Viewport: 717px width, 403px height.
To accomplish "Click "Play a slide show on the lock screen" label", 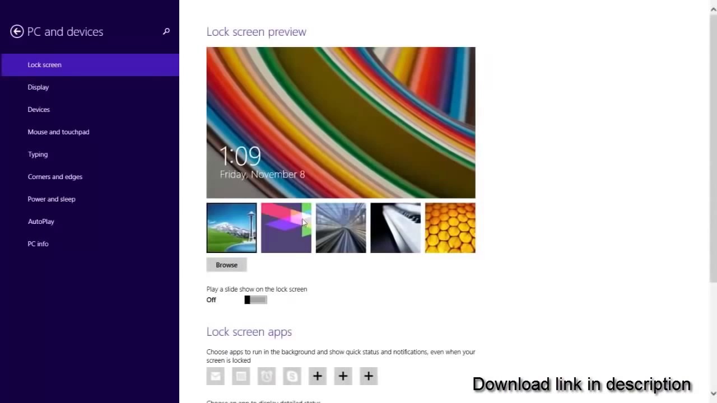I will [257, 289].
